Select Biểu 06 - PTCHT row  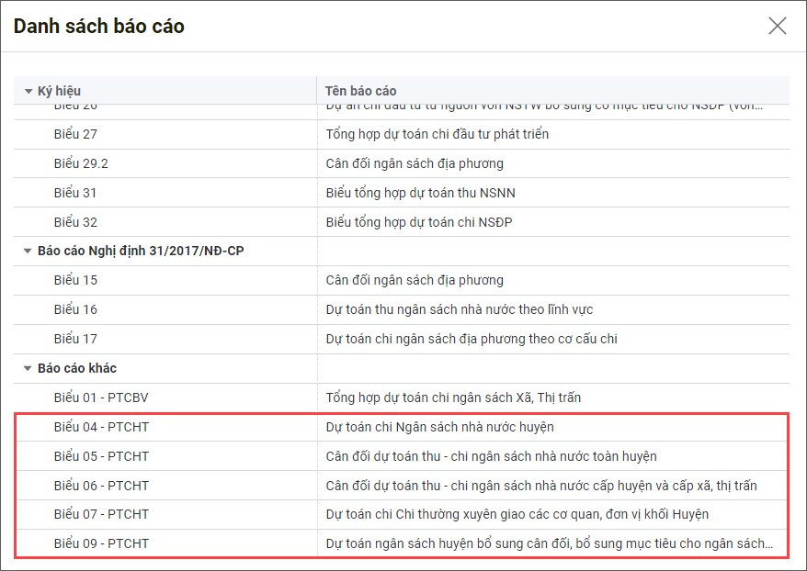(x=101, y=486)
